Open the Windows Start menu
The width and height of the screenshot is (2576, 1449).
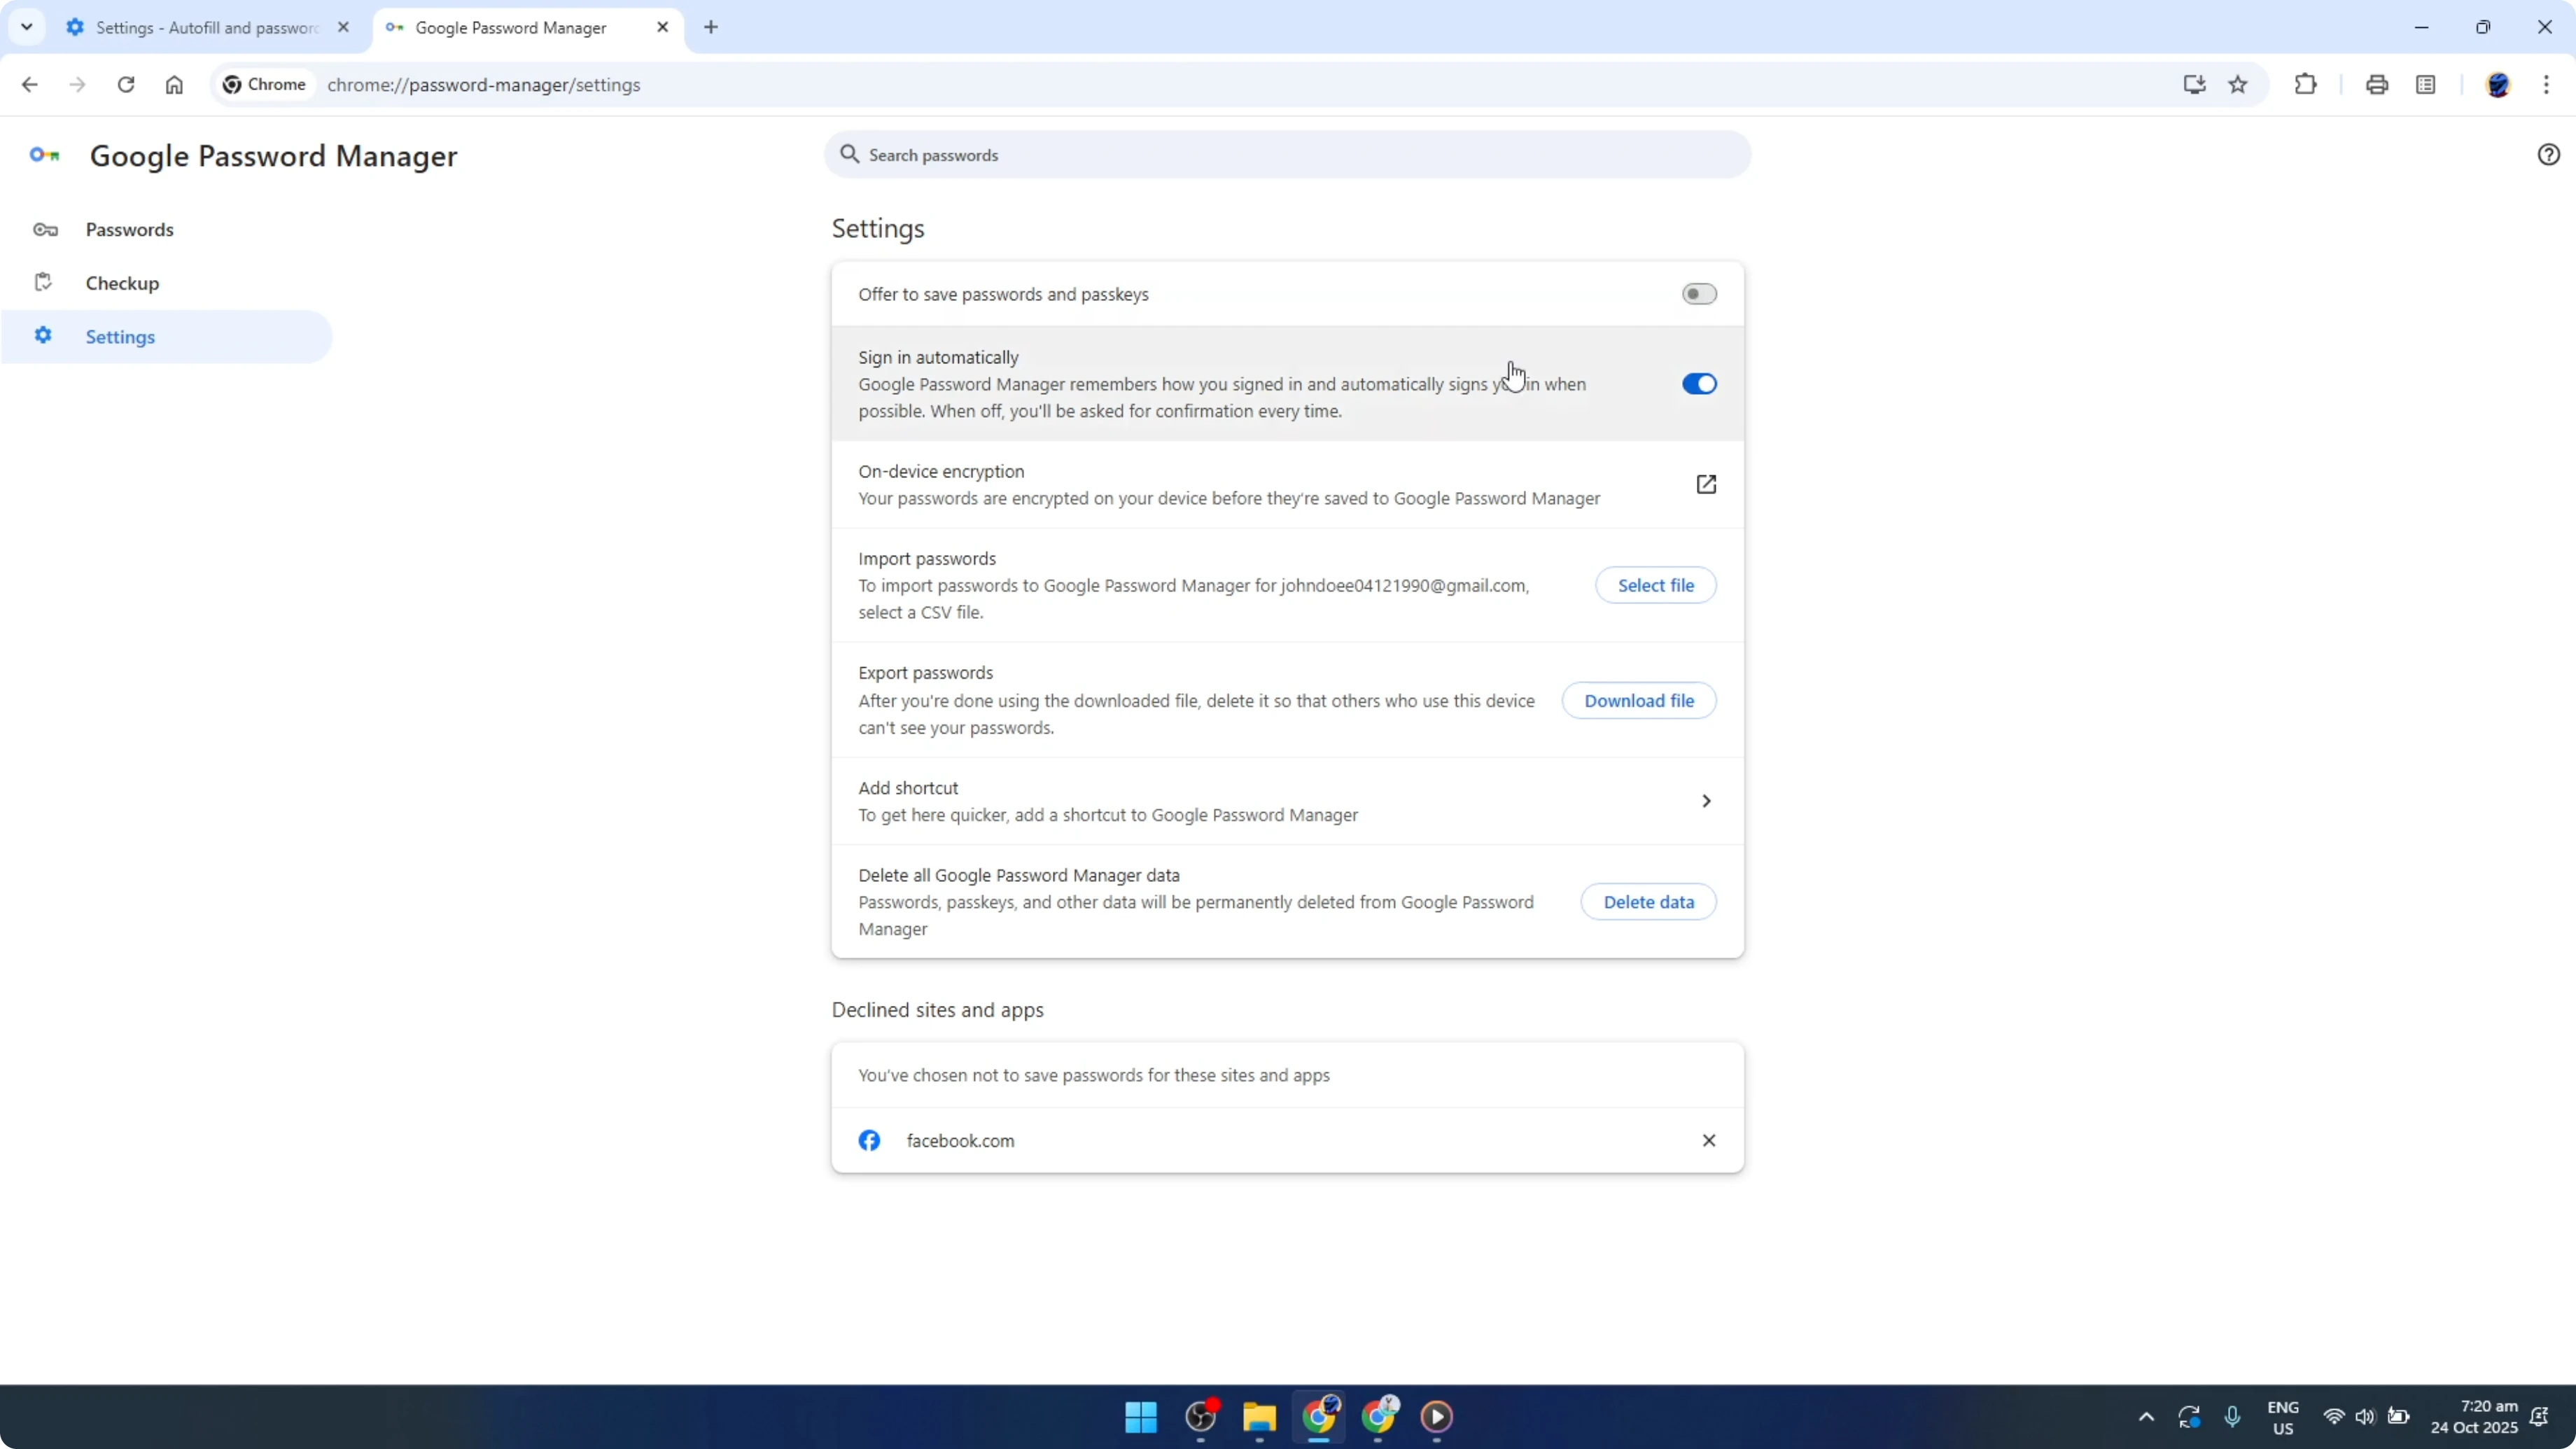(1141, 1416)
